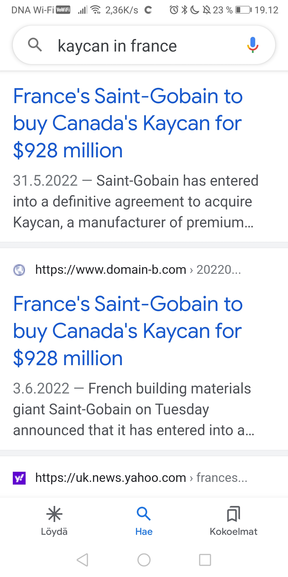Click the uk.news.yahoo.com URL breadcrumb
Viewport: 288px width, 577px height.
tap(141, 478)
